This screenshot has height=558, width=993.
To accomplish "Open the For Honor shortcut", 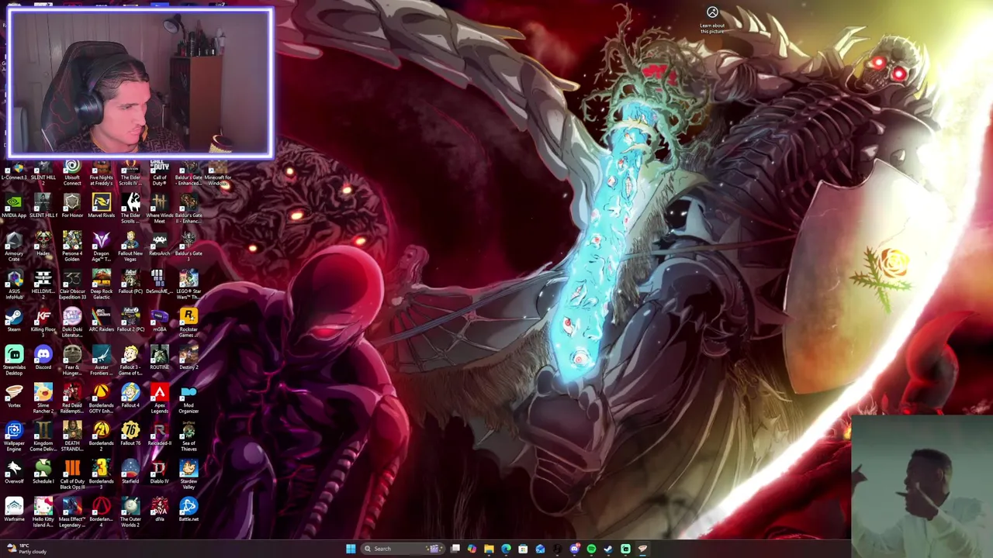I will pyautogui.click(x=72, y=207).
